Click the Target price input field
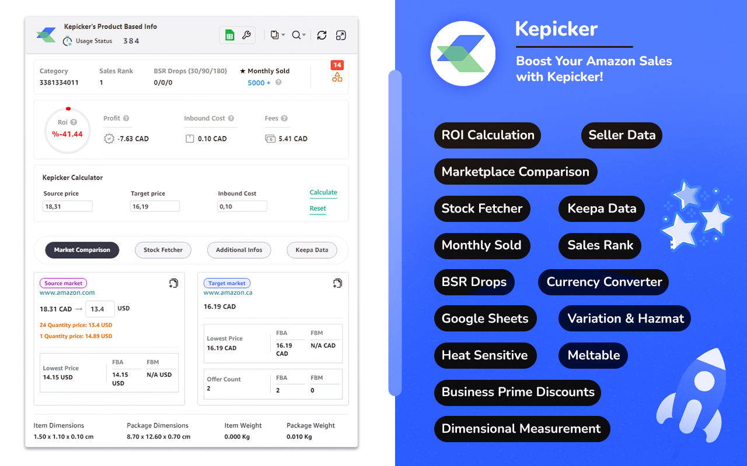747x466 pixels. (155, 206)
